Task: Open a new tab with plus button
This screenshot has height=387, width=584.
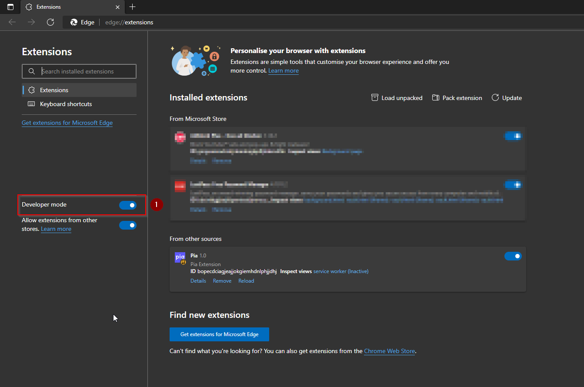Action: 133,7
